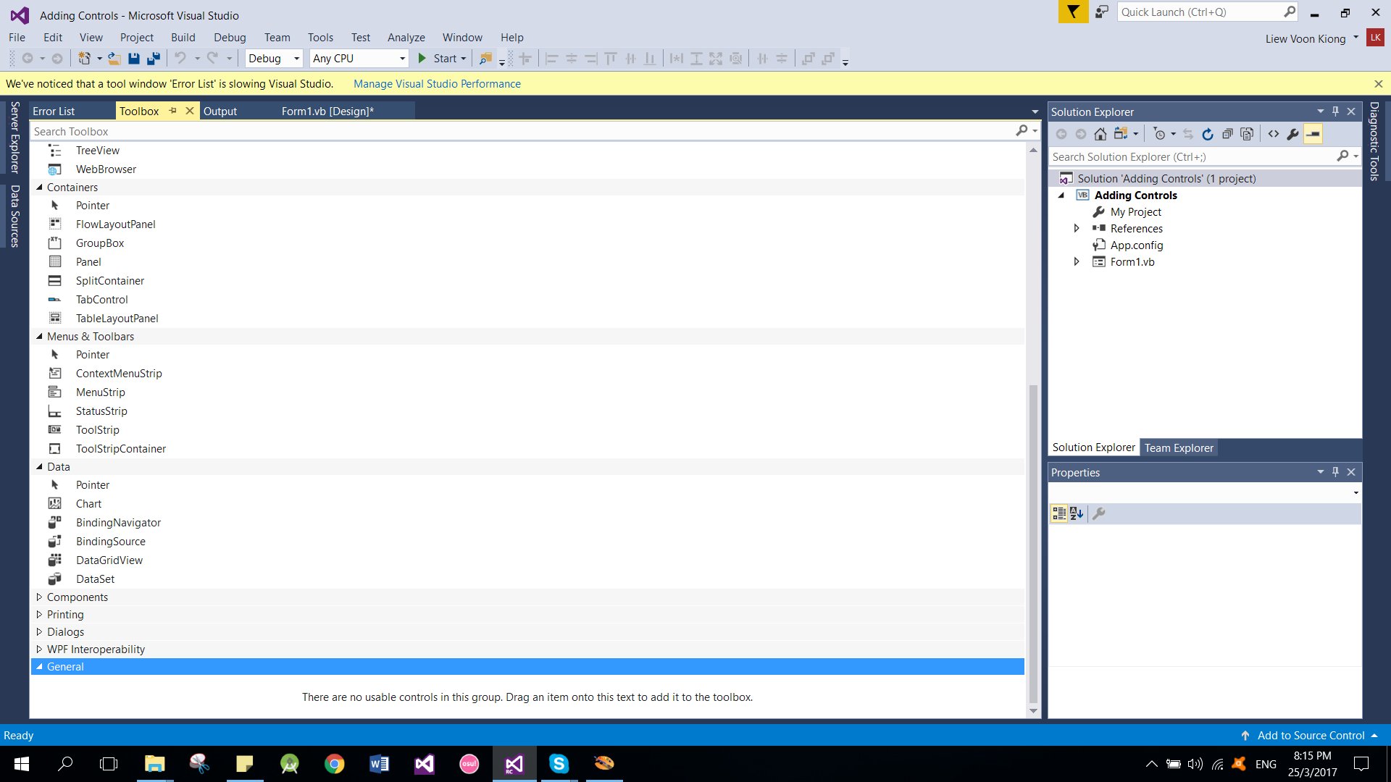This screenshot has width=1391, height=782.
Task: Switch to the Form1.vb [Design] tab
Action: (x=327, y=111)
